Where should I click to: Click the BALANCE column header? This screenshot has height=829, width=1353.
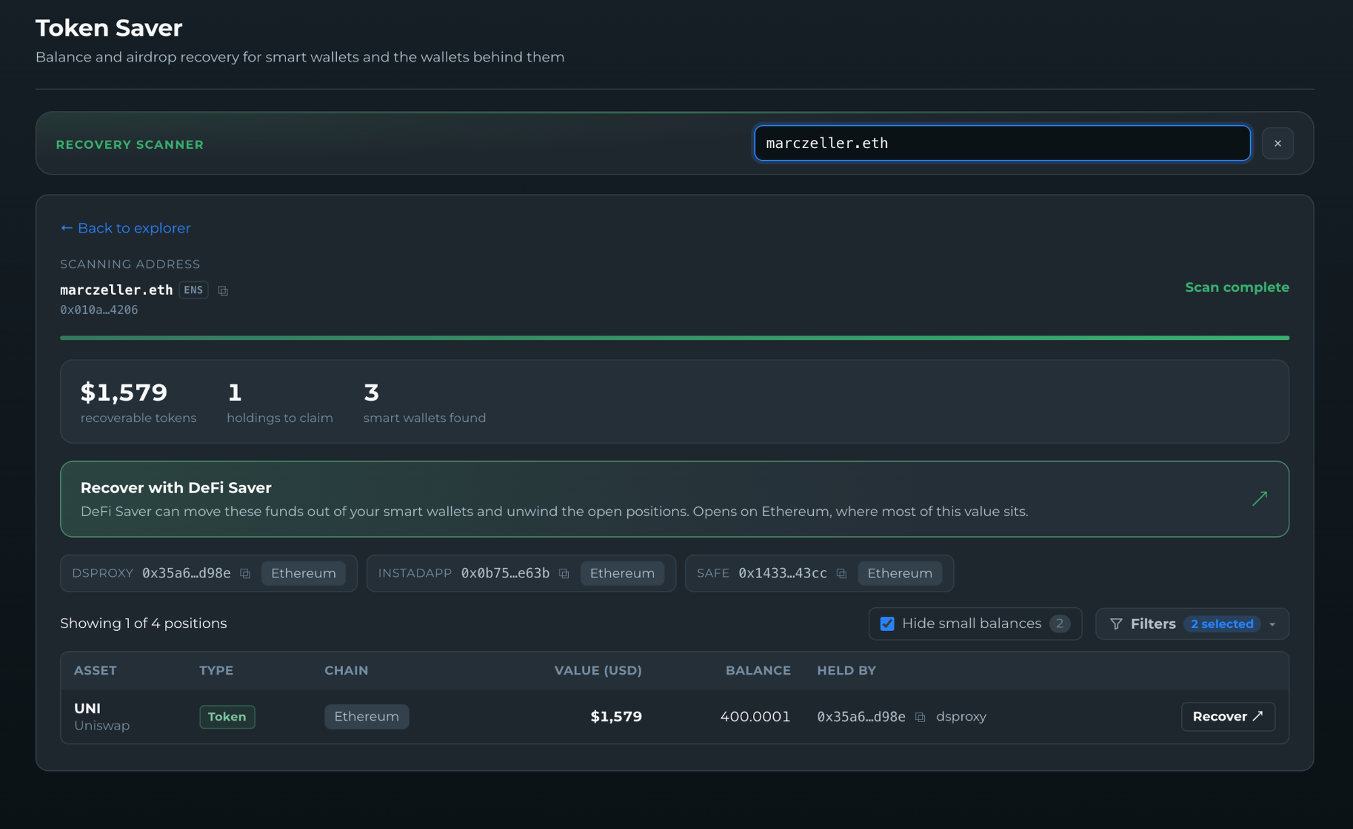758,671
